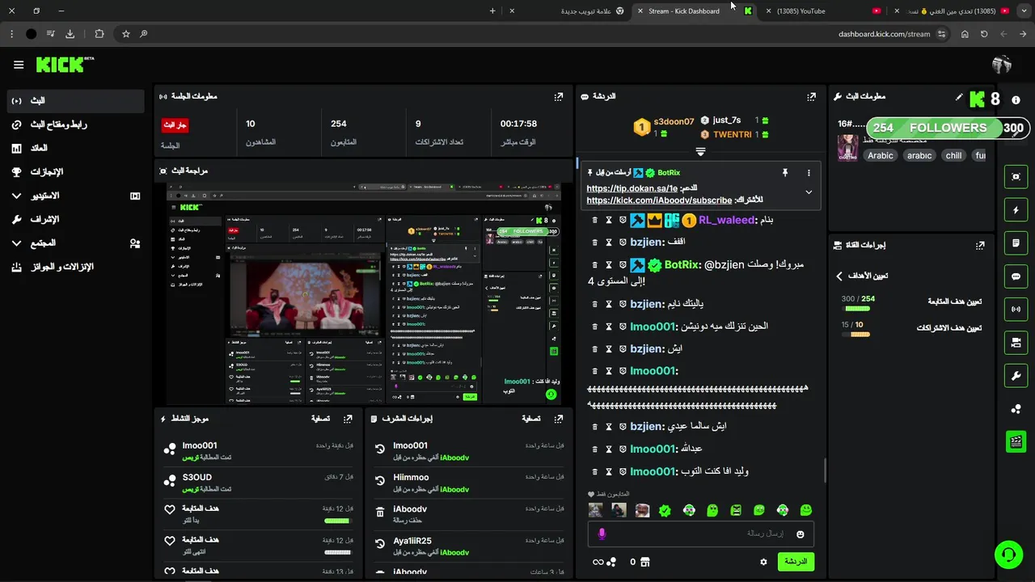The height and width of the screenshot is (582, 1035).
Task: Open the hamburger menu beside the Kick logo
Action: pyautogui.click(x=19, y=65)
